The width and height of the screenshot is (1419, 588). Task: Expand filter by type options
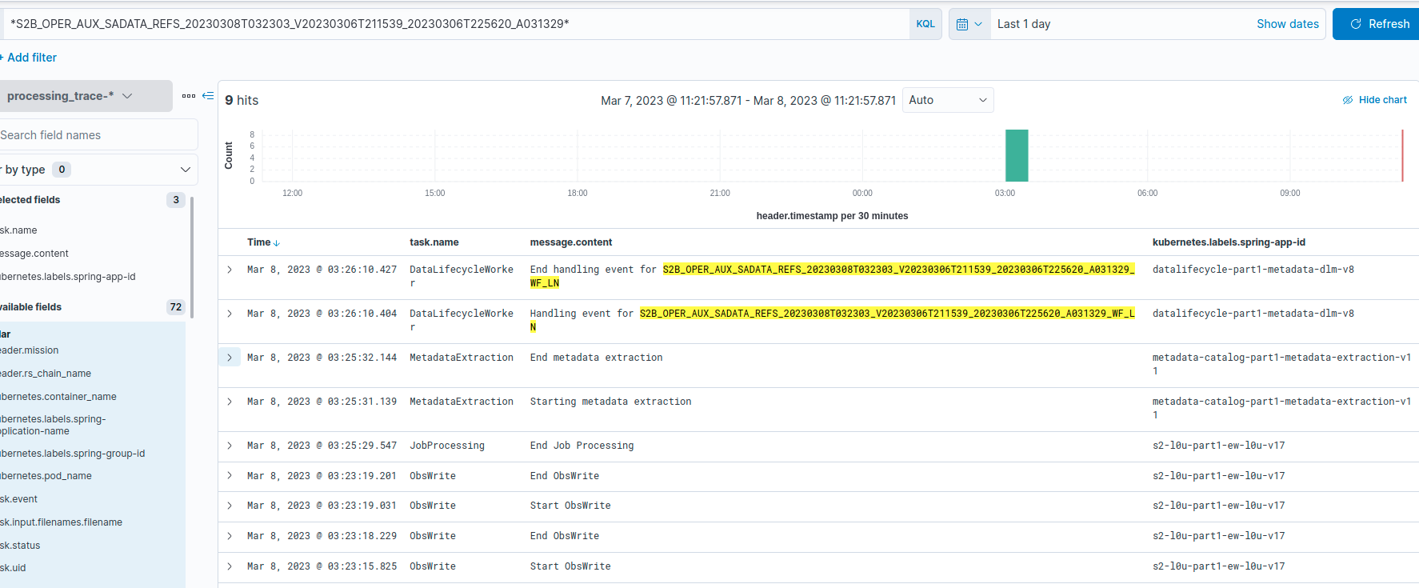[x=98, y=170]
